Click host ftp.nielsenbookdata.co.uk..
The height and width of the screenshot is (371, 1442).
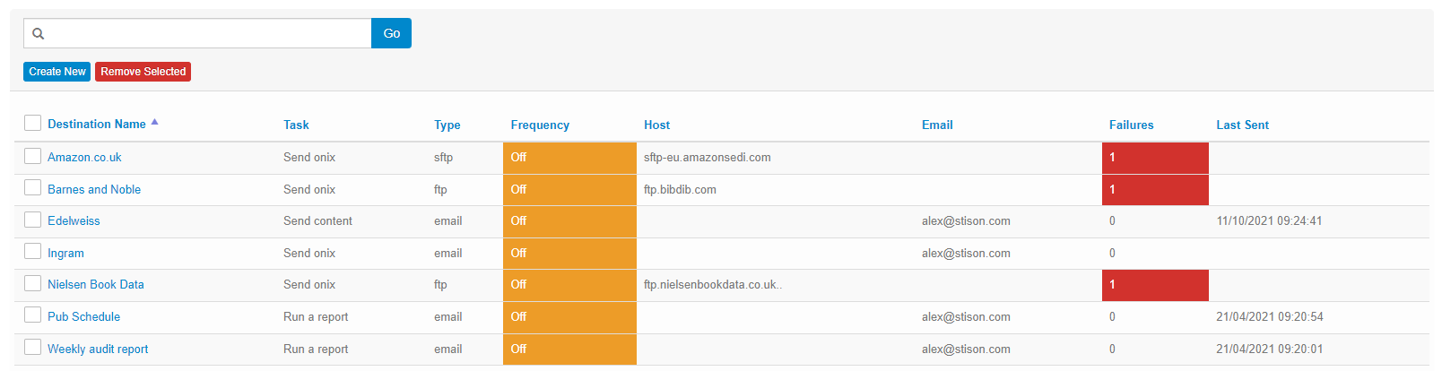[x=713, y=285]
